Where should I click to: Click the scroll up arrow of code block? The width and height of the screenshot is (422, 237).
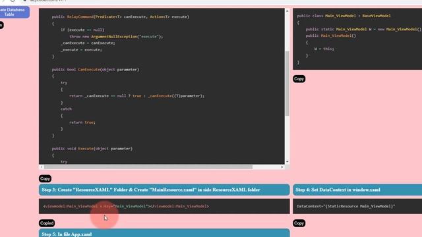[x=287, y=11]
